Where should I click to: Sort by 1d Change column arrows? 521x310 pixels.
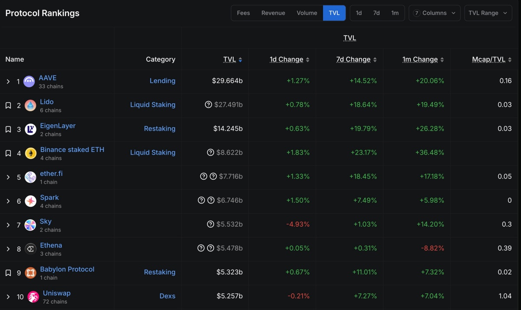307,59
